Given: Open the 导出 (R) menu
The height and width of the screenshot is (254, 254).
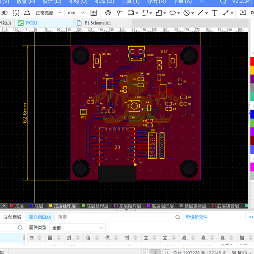Looking at the screenshot, I should (x=157, y=2).
